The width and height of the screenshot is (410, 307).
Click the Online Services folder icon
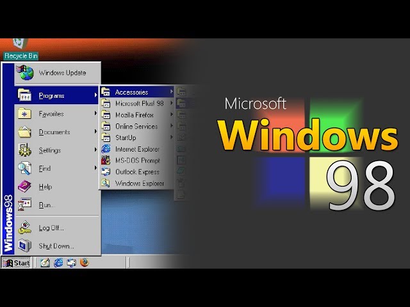[106, 126]
